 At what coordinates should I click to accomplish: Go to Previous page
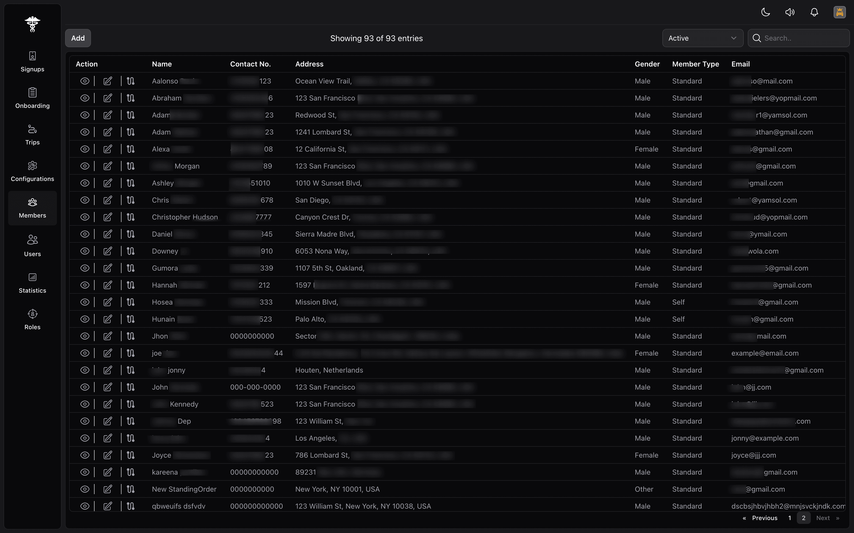[x=764, y=518]
